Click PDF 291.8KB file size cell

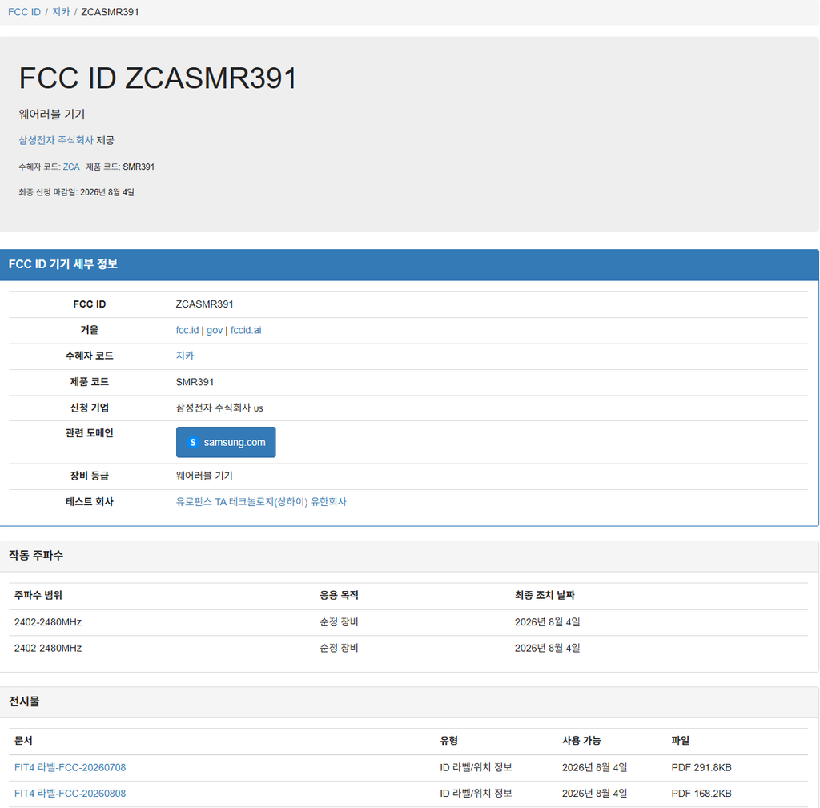coord(701,767)
